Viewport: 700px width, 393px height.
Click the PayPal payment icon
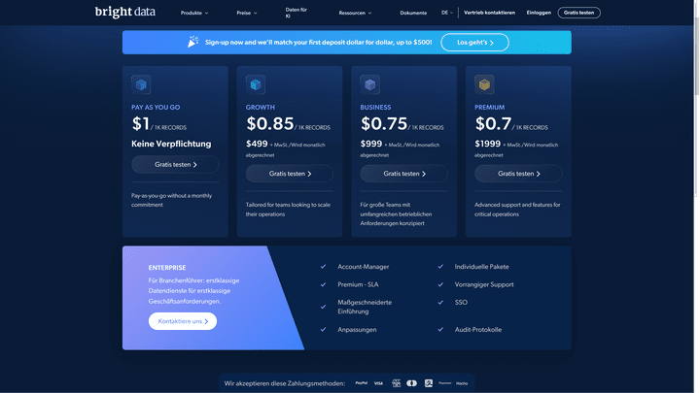tap(361, 383)
